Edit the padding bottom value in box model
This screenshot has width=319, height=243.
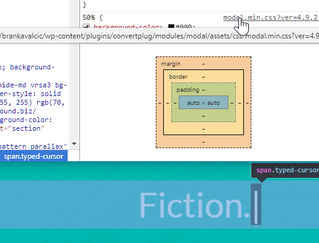(x=204, y=116)
